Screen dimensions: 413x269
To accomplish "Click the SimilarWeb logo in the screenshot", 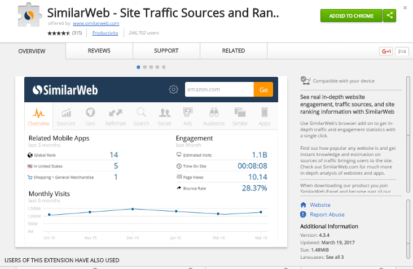I will [x=65, y=90].
